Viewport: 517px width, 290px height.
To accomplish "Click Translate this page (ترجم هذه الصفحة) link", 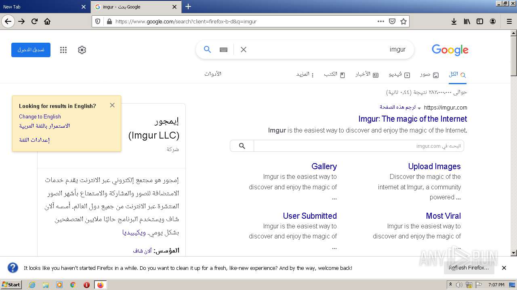I will (x=397, y=107).
